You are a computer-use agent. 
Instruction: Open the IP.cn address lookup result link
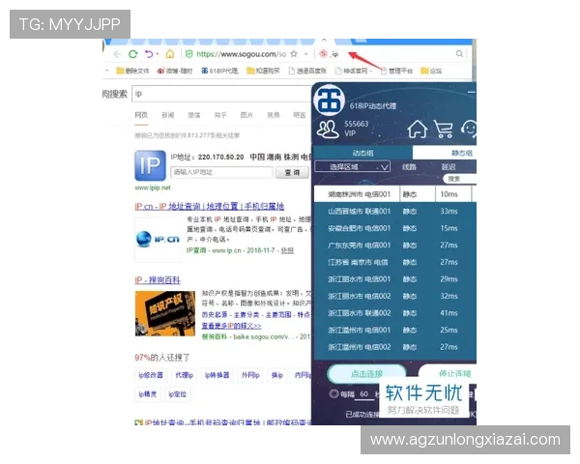(x=210, y=206)
